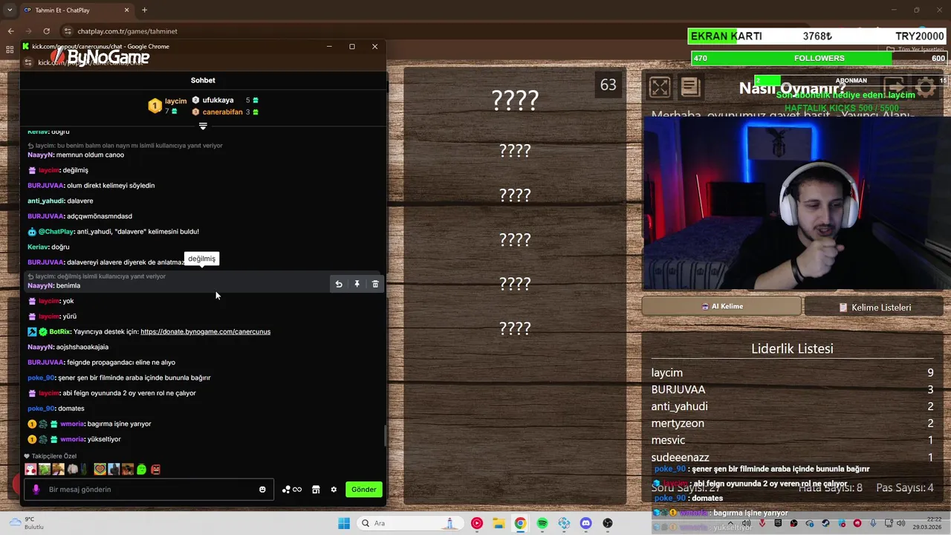Viewport: 951px width, 535px height.
Task: Click username poke_90 on 'domates' message
Action: pos(41,408)
